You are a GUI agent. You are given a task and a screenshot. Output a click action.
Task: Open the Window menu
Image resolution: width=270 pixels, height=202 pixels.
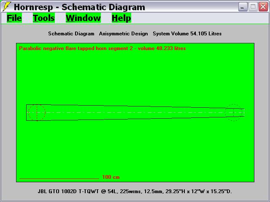pos(83,18)
